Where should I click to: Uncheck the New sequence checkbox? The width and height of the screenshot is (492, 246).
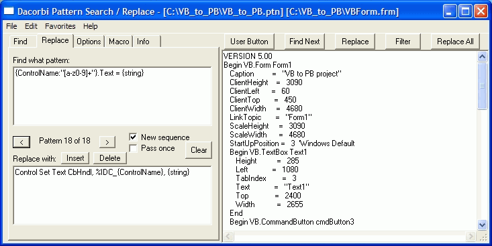coord(133,137)
